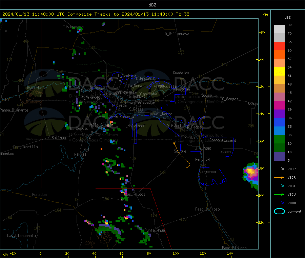Click the Soitue map label
The height and width of the screenshot is (258, 305).
pyautogui.click(x=180, y=151)
